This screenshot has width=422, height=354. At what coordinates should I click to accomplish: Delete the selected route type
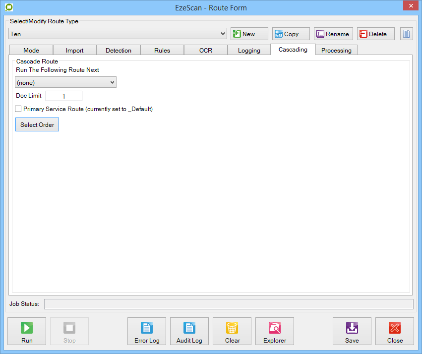[375, 34]
